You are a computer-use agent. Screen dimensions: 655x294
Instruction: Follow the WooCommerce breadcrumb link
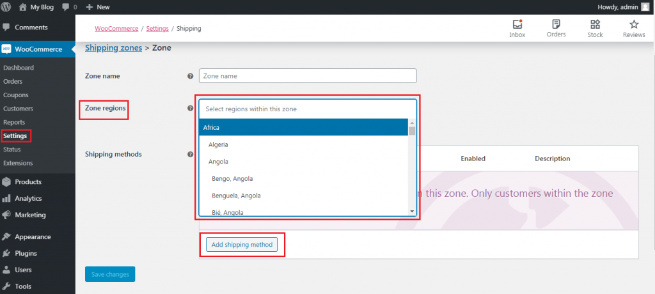coord(116,28)
